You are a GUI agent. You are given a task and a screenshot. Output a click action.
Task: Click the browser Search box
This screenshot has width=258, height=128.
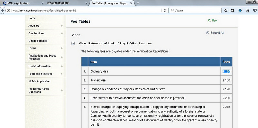click(195, 10)
